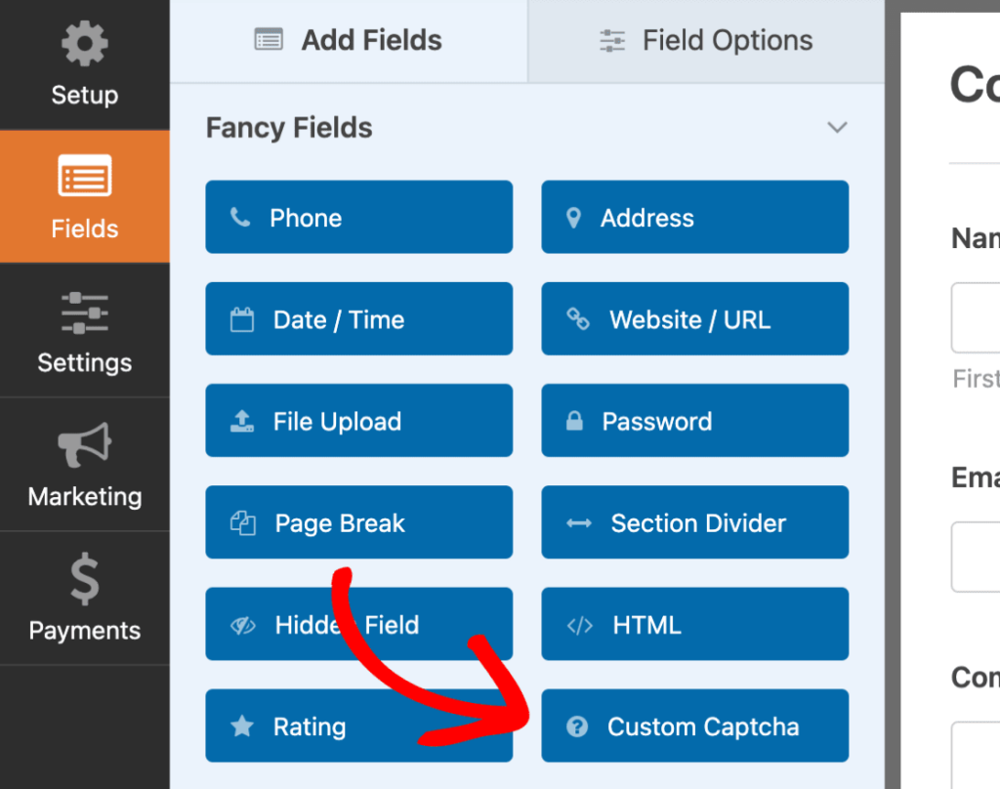Viewport: 1000px width, 789px height.
Task: Open the Setup panel via its gear icon
Action: 84,43
